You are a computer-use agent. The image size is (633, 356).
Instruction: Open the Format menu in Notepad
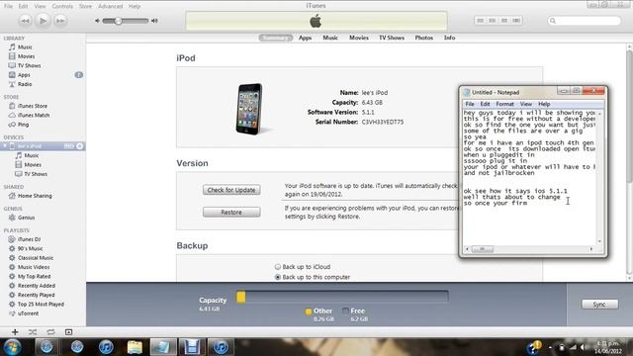tap(504, 104)
